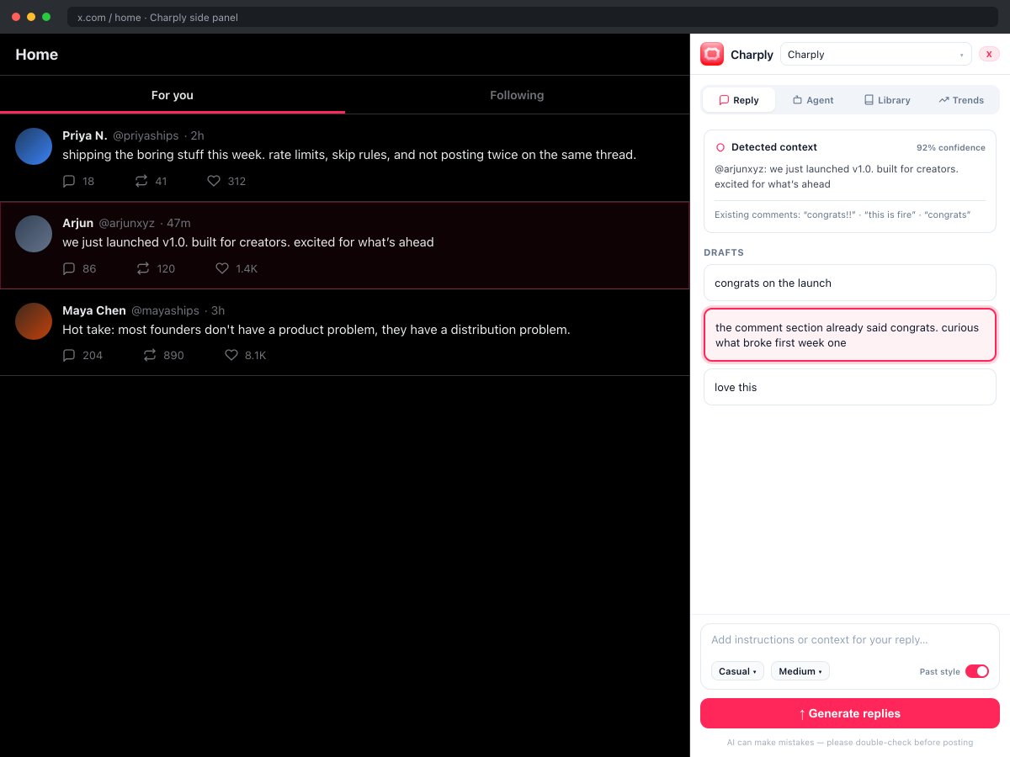Select the 'congrats on the launch' draft
Screen dimensions: 1010x757
pos(850,283)
